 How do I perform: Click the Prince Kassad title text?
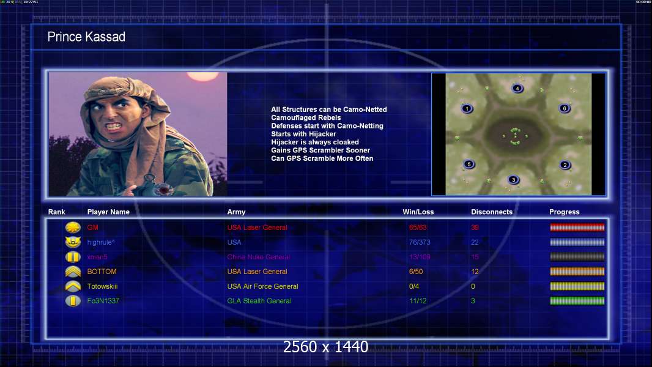pos(86,37)
